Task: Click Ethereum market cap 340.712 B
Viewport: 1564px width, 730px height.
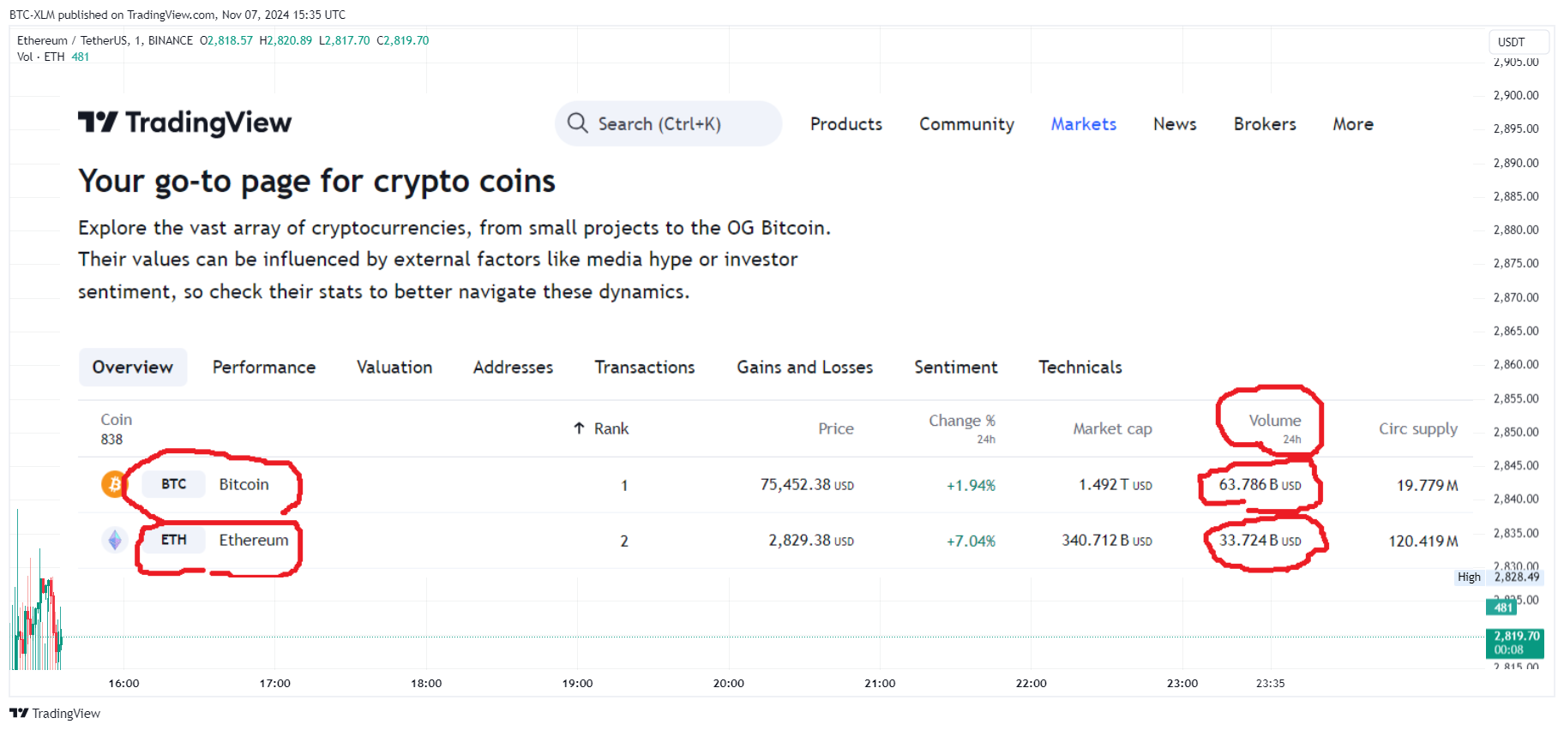Action: tap(1107, 541)
